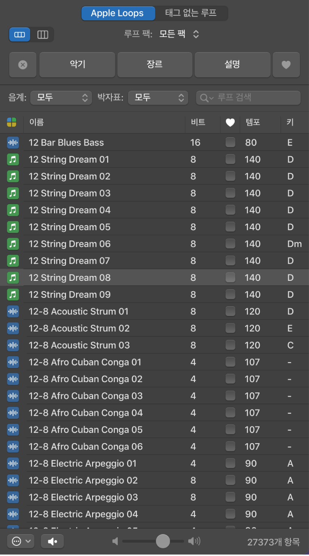The width and height of the screenshot is (309, 556).
Task: Open the 박자표 time signature dropdown
Action: point(158,98)
